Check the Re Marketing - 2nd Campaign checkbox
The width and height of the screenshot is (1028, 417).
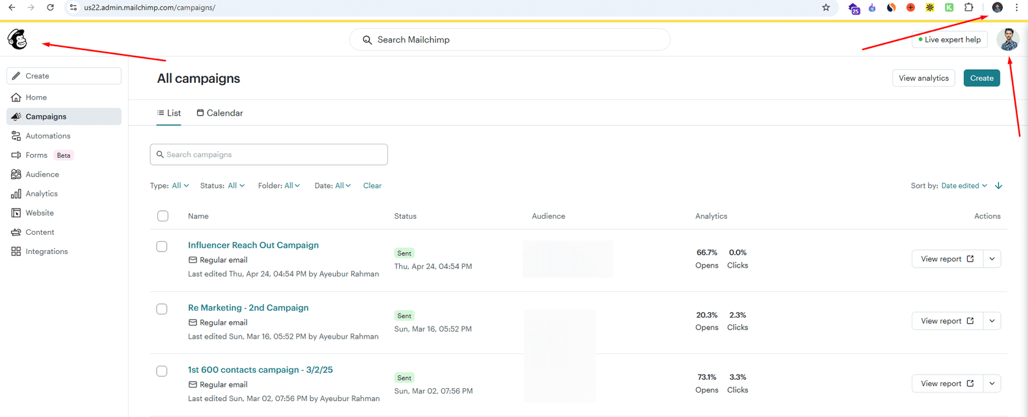(x=162, y=309)
